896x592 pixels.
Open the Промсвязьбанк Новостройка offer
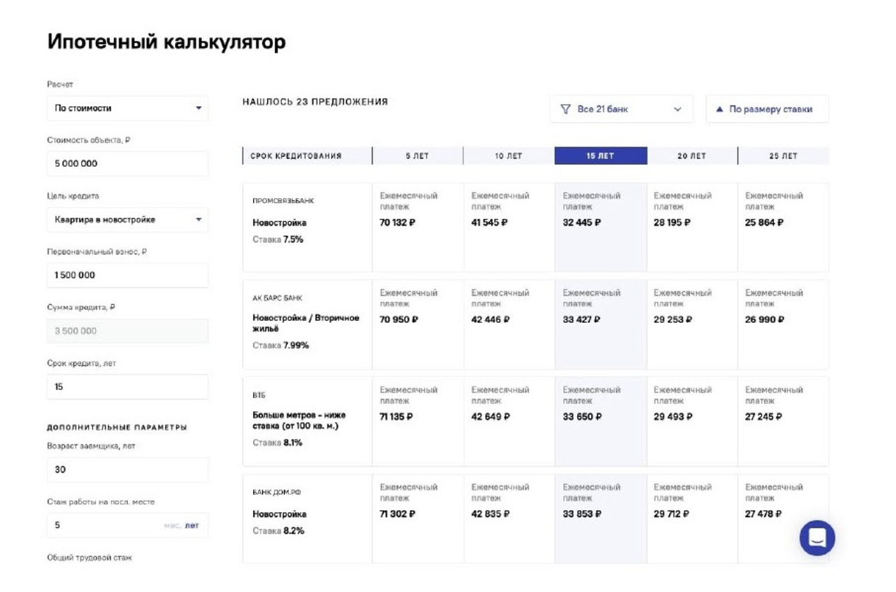(x=279, y=223)
